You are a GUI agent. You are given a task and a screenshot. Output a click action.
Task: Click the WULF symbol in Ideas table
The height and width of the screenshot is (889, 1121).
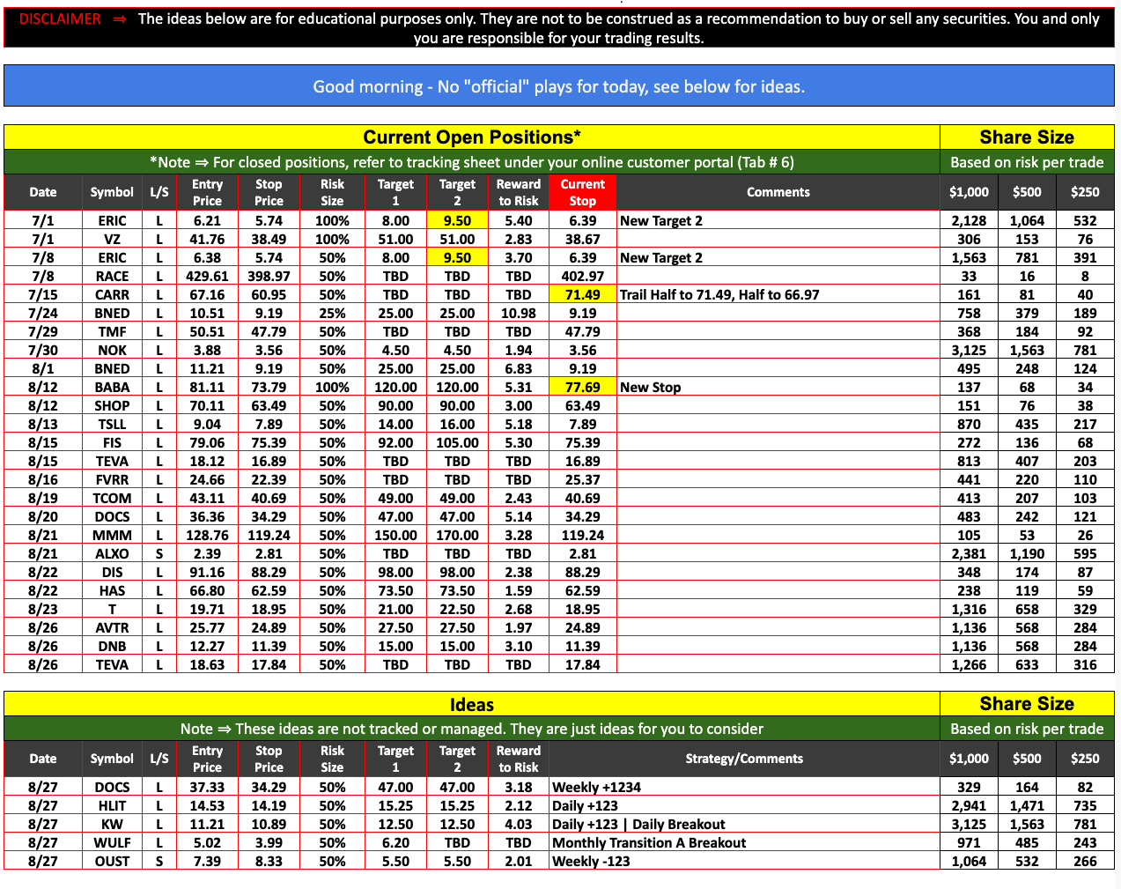click(x=112, y=842)
